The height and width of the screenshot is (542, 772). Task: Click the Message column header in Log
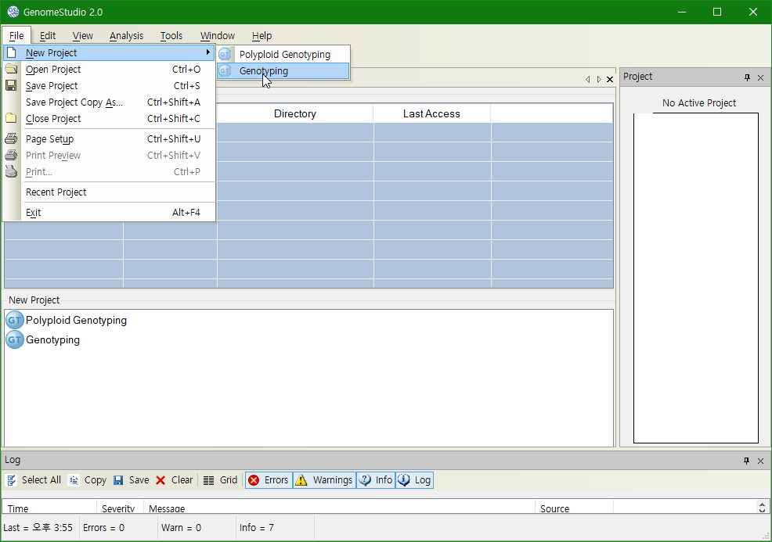pos(339,508)
